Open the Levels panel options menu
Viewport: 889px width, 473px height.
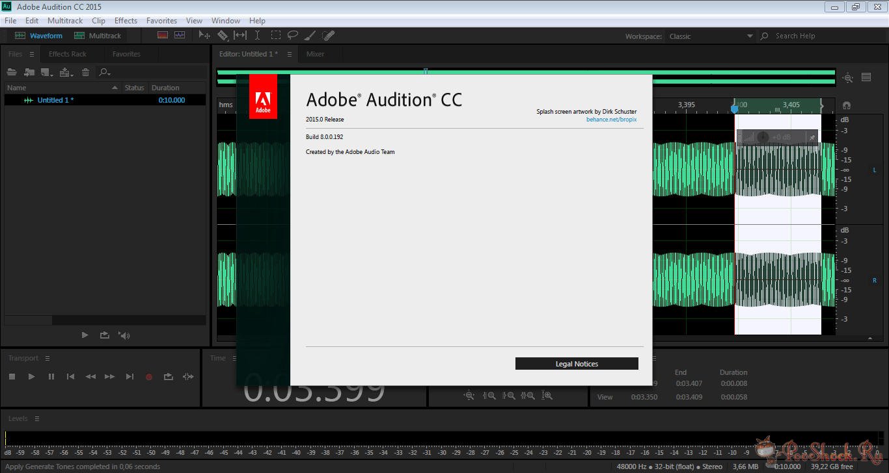pos(37,418)
